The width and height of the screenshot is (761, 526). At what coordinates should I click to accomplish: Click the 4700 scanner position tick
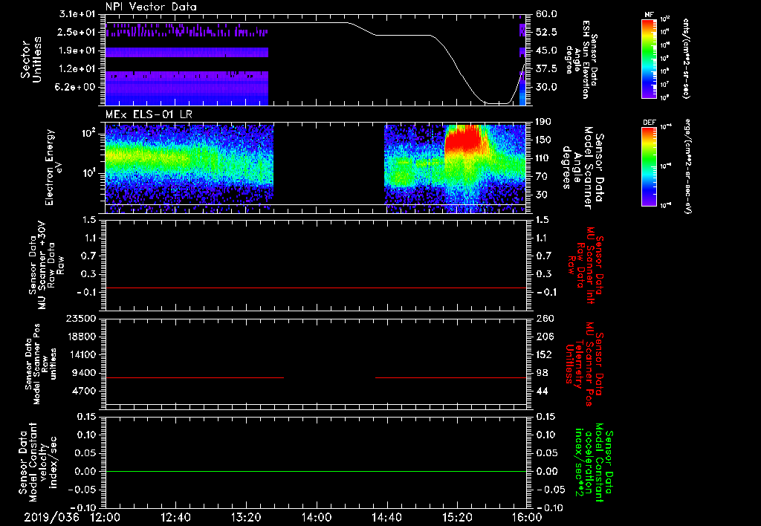[x=84, y=391]
